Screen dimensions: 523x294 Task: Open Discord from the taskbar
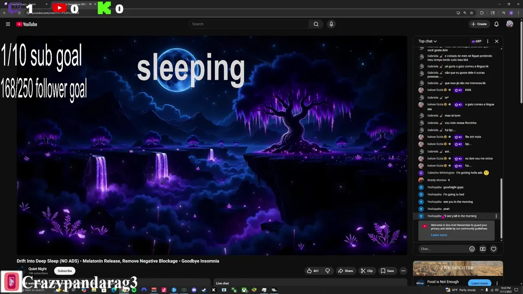point(194,290)
